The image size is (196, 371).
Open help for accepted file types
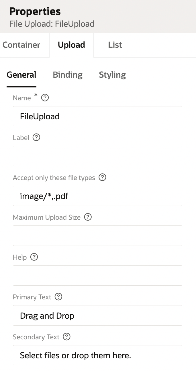pyautogui.click(x=102, y=178)
